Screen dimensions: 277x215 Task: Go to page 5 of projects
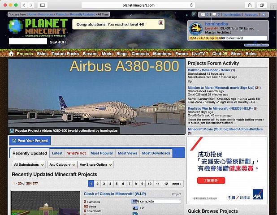pyautogui.click(x=117, y=184)
